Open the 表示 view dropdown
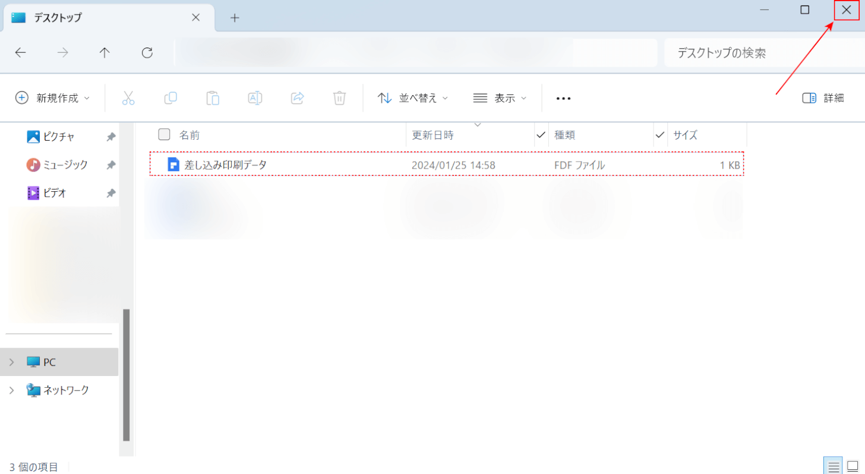This screenshot has width=865, height=474. coord(500,98)
